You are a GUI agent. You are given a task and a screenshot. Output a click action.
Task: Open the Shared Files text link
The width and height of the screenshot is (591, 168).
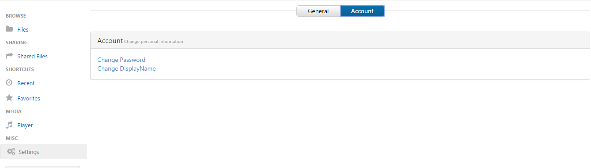pos(33,57)
